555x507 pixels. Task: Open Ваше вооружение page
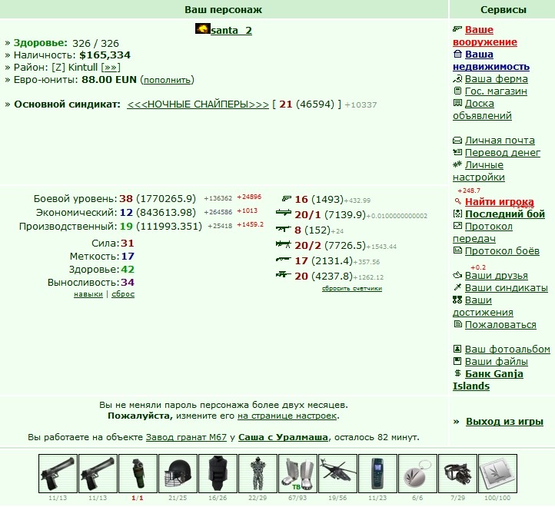click(x=485, y=36)
